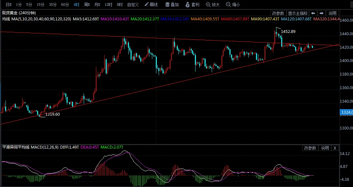
Task: Switch to the 周K weekly chart
Action: click(87, 5)
